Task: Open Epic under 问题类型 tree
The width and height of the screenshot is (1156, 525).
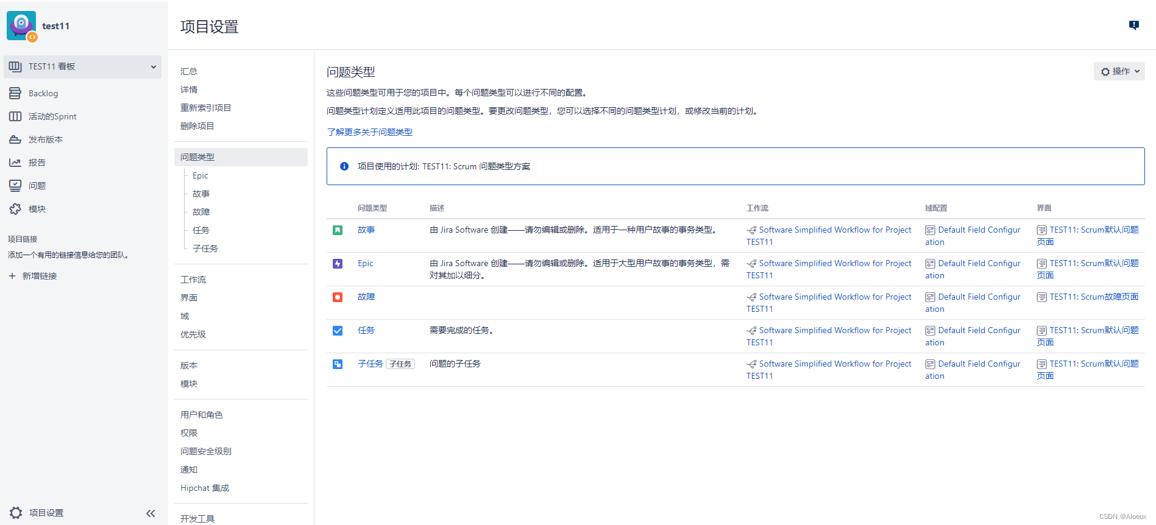Action: [200, 175]
